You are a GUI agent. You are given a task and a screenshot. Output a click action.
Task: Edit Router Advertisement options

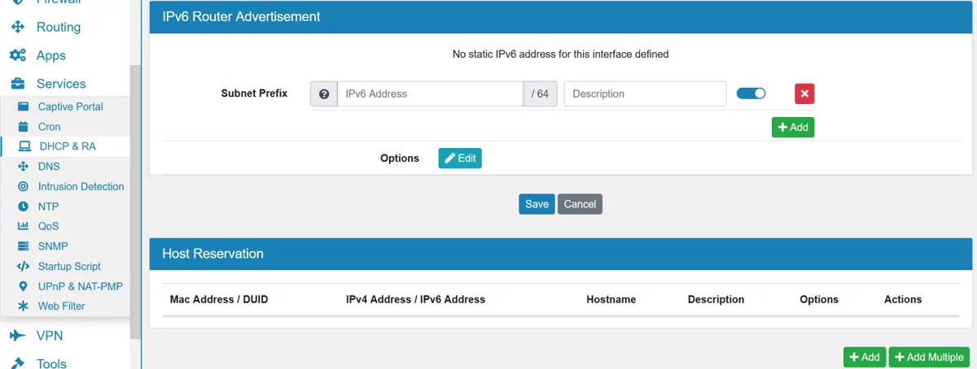[x=460, y=158]
